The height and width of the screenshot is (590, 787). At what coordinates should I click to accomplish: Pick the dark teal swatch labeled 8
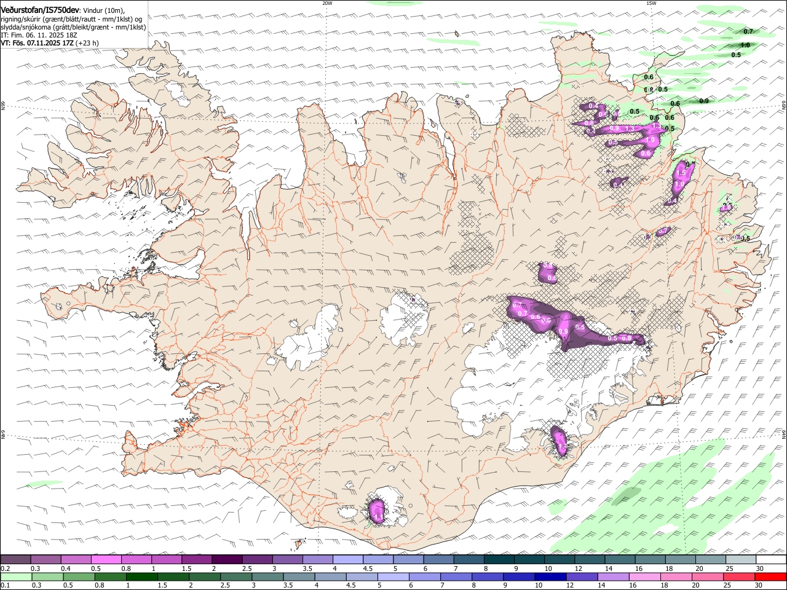(x=499, y=560)
